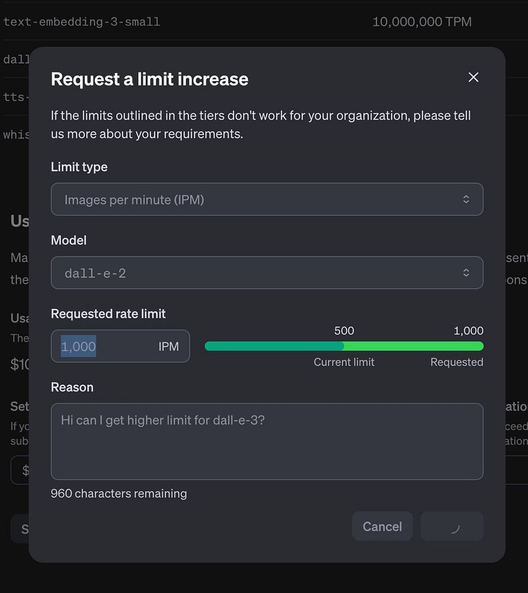
Task: Click the Request a limit increase heading
Action: click(x=149, y=79)
